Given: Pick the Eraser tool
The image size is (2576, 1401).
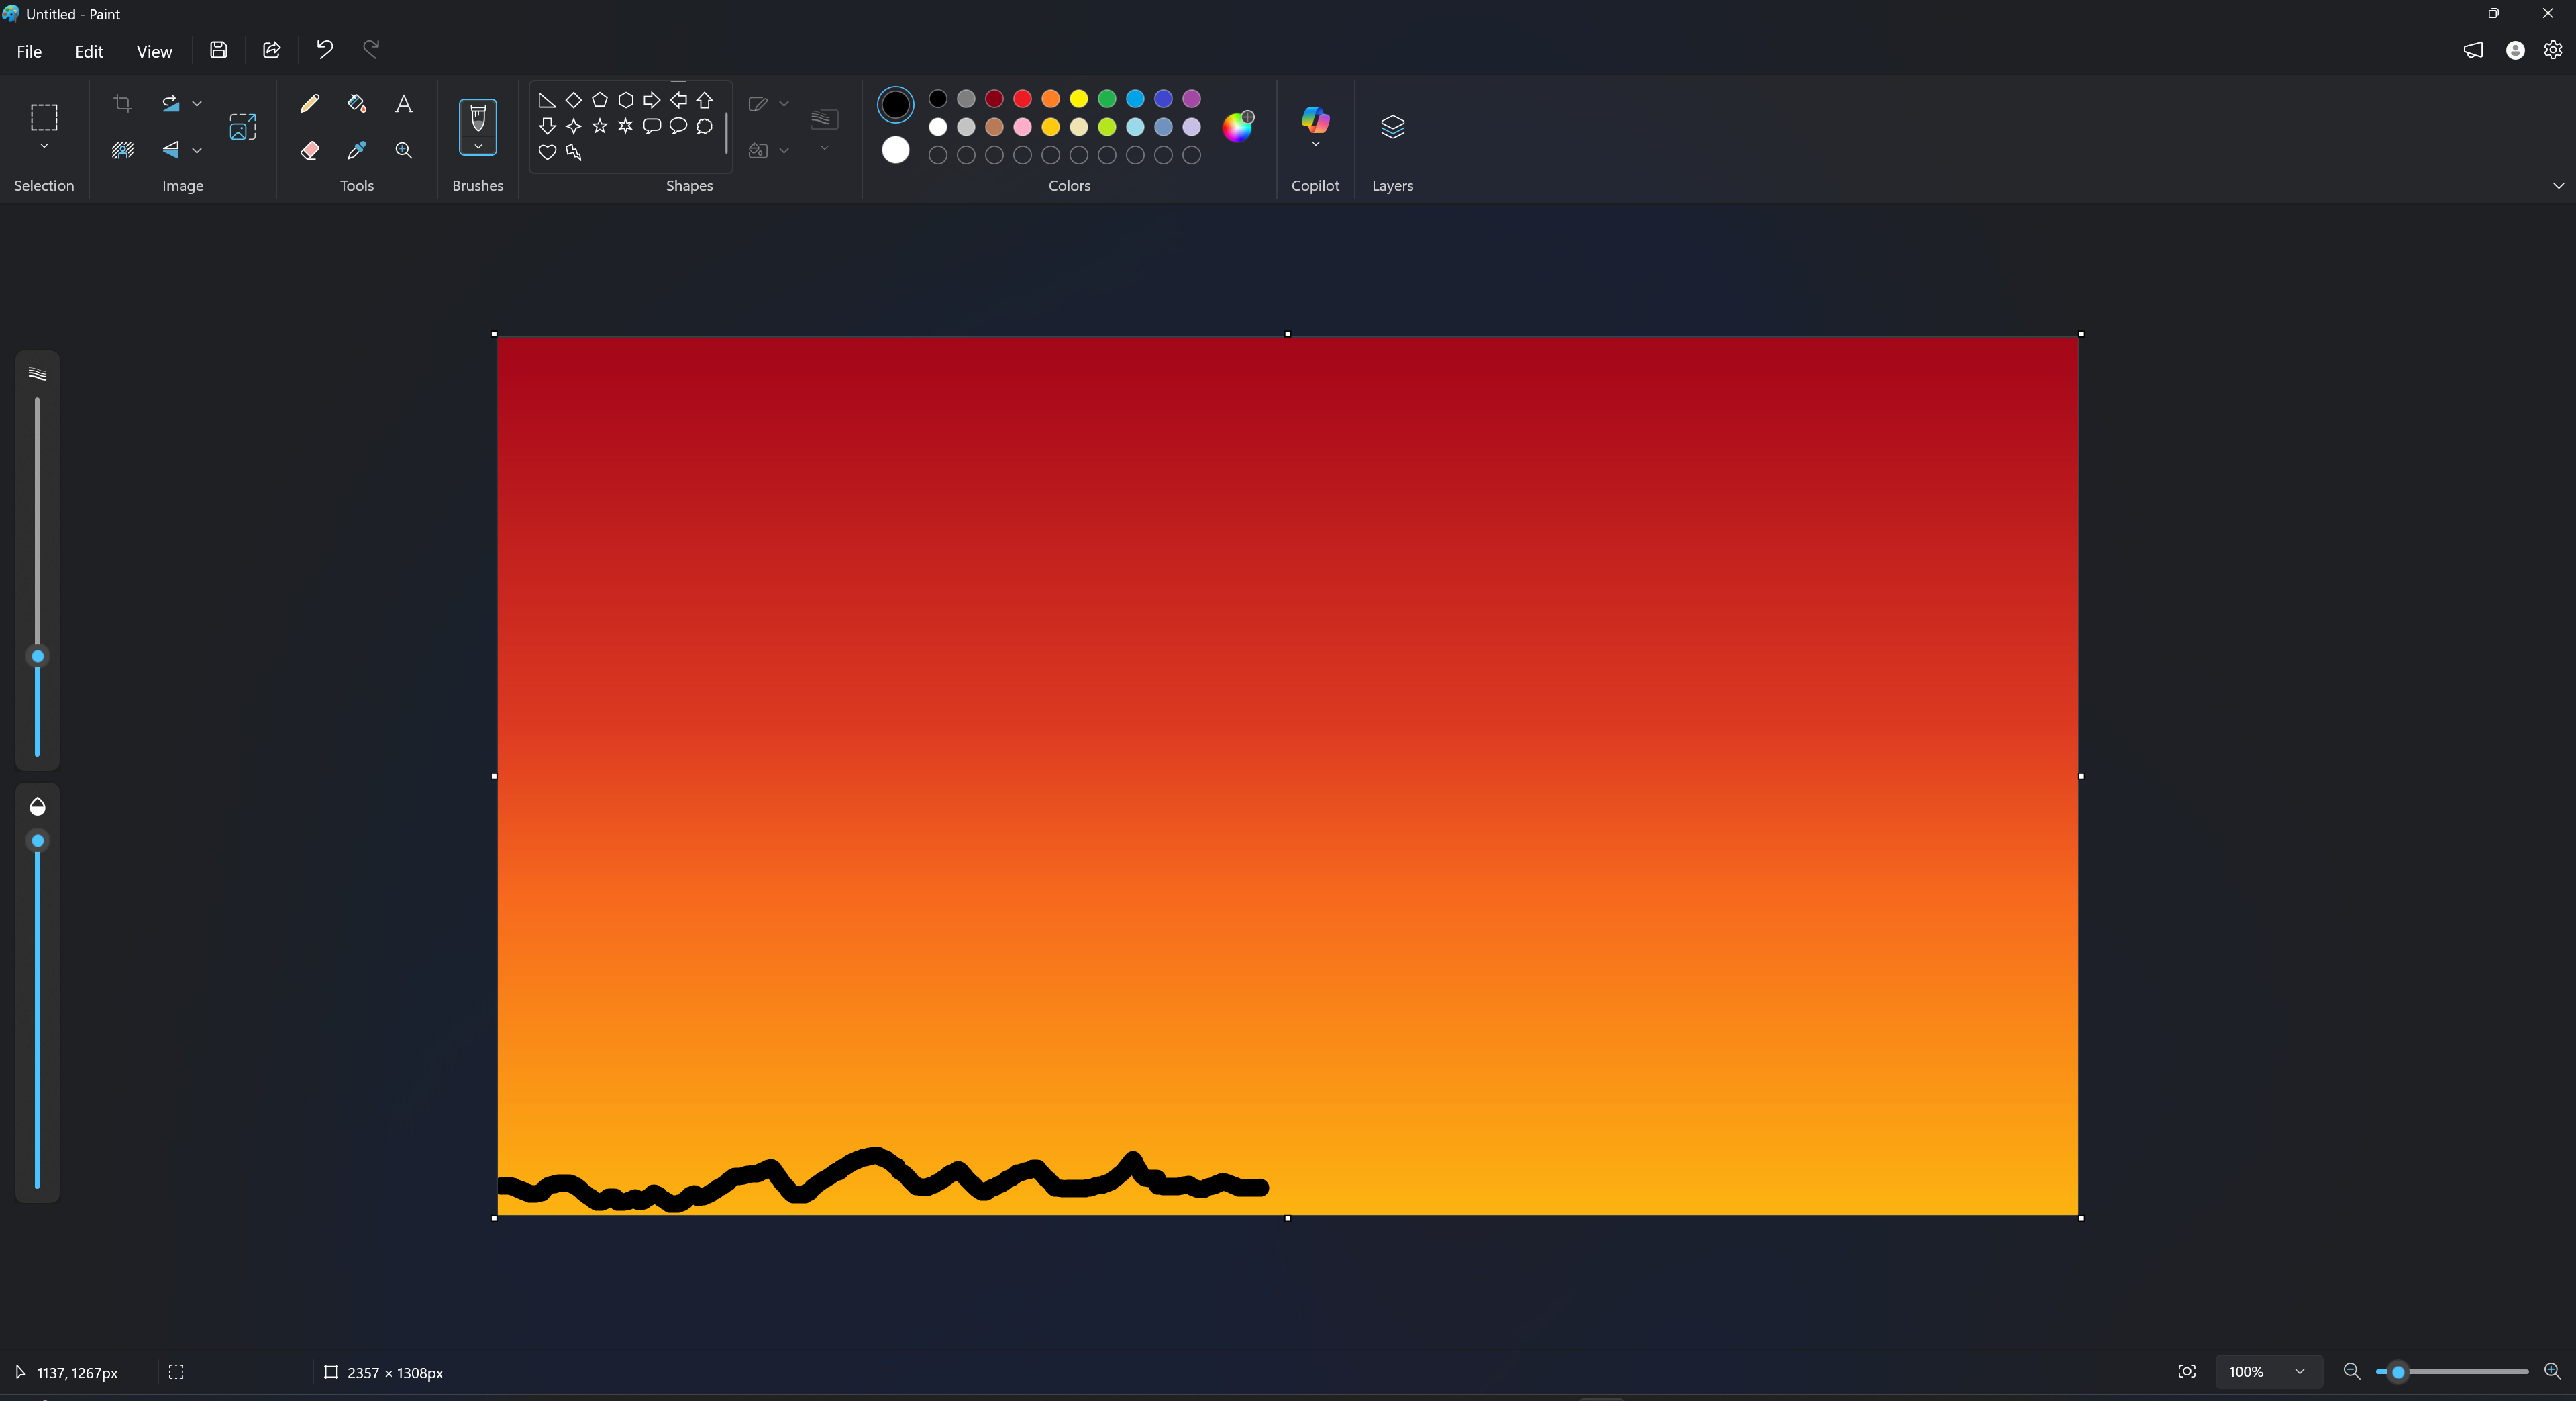Looking at the screenshot, I should point(310,150).
